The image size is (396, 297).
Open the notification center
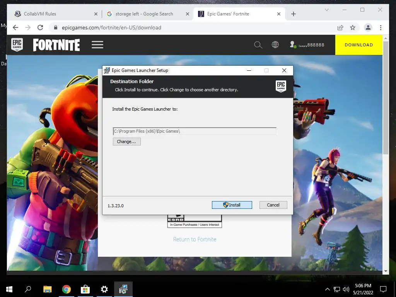pyautogui.click(x=383, y=289)
